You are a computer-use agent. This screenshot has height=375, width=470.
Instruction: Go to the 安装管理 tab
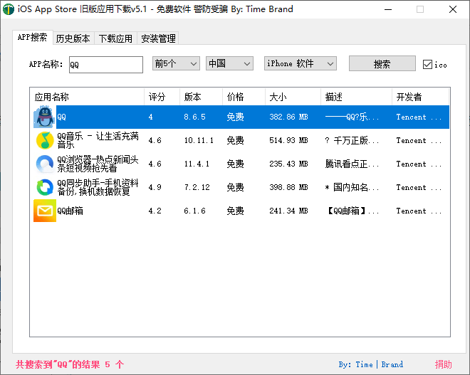pyautogui.click(x=158, y=38)
